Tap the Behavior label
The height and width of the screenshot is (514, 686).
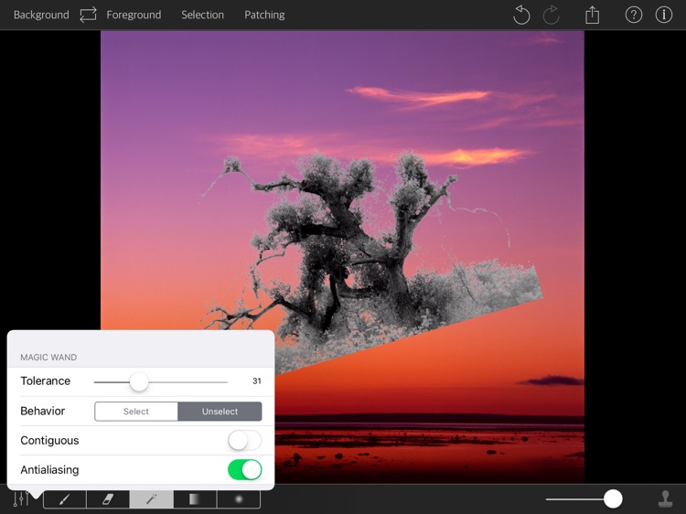point(42,412)
